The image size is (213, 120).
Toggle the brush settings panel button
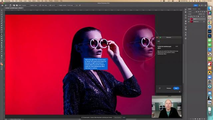pos(14,5)
